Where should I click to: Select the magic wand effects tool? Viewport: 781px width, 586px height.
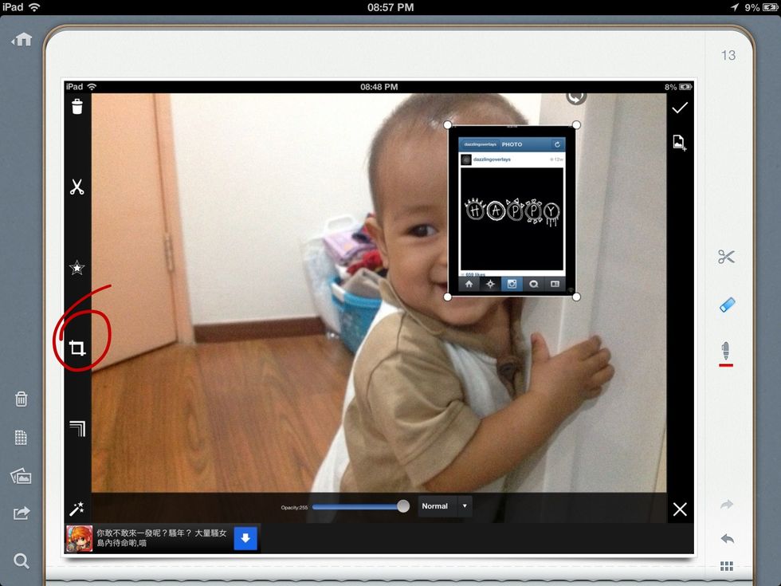[77, 509]
